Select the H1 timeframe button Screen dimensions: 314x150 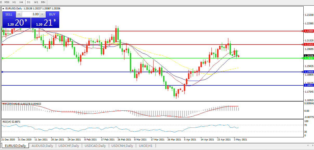14,2
